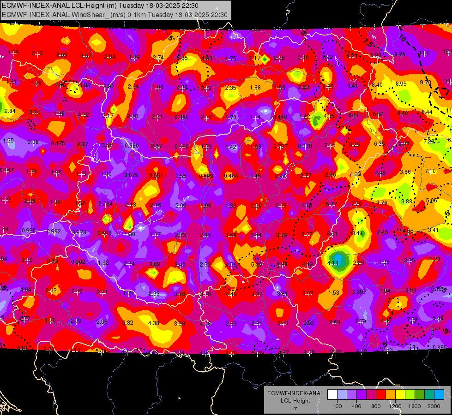Click the white swatch in the LCL-Height legend

tap(332, 394)
